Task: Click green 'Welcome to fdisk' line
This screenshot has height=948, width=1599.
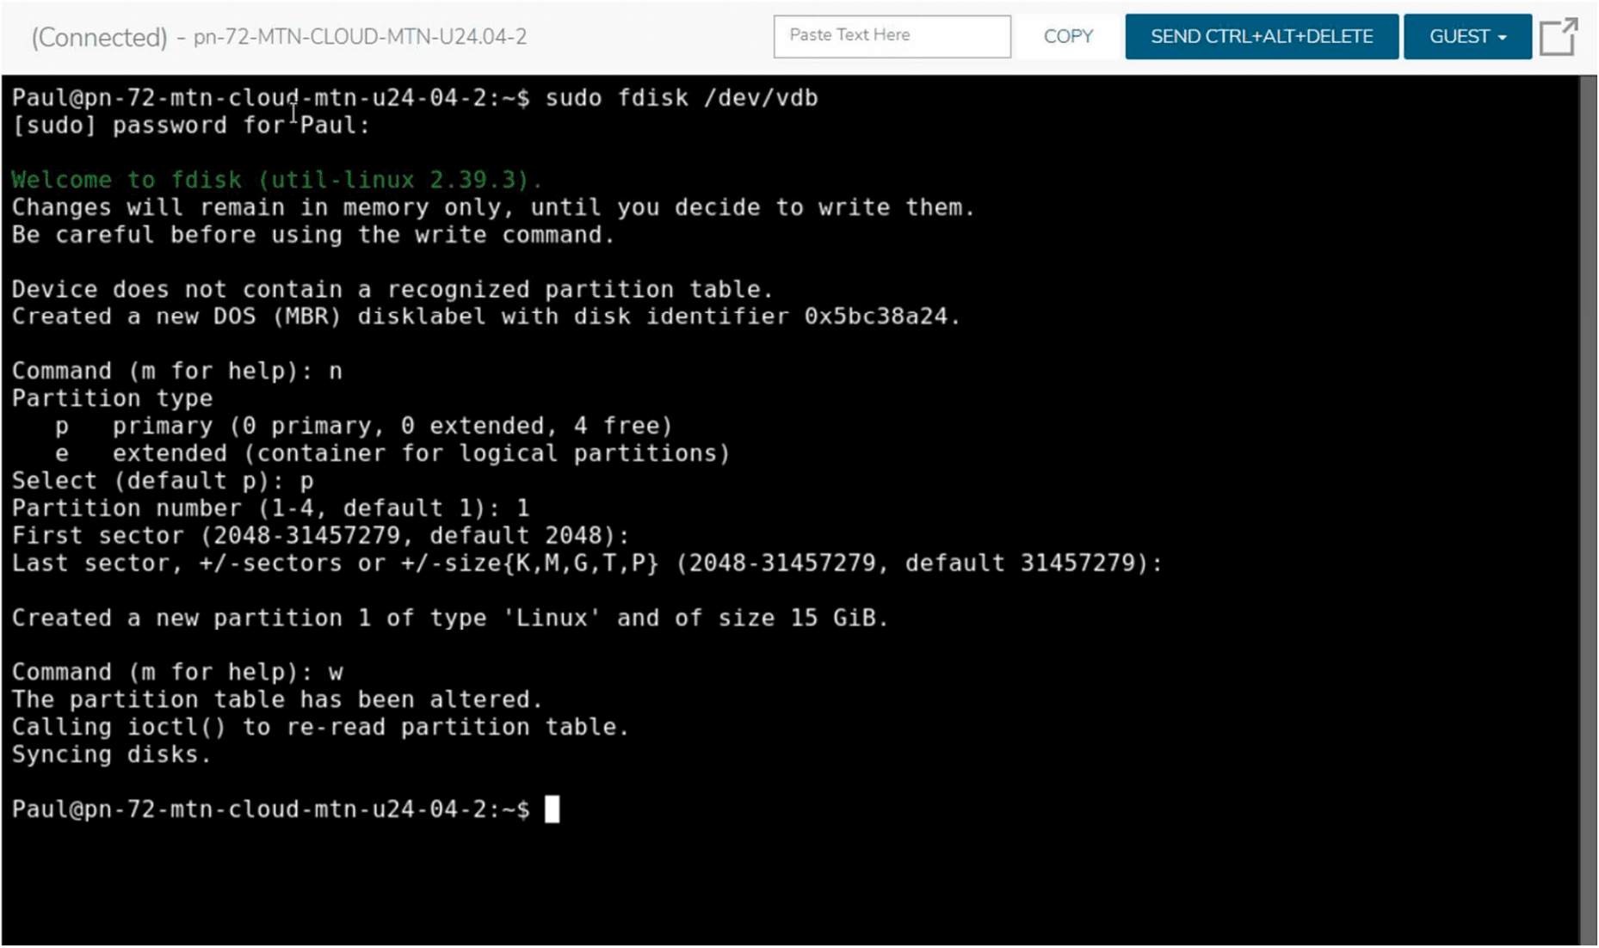Action: (277, 180)
